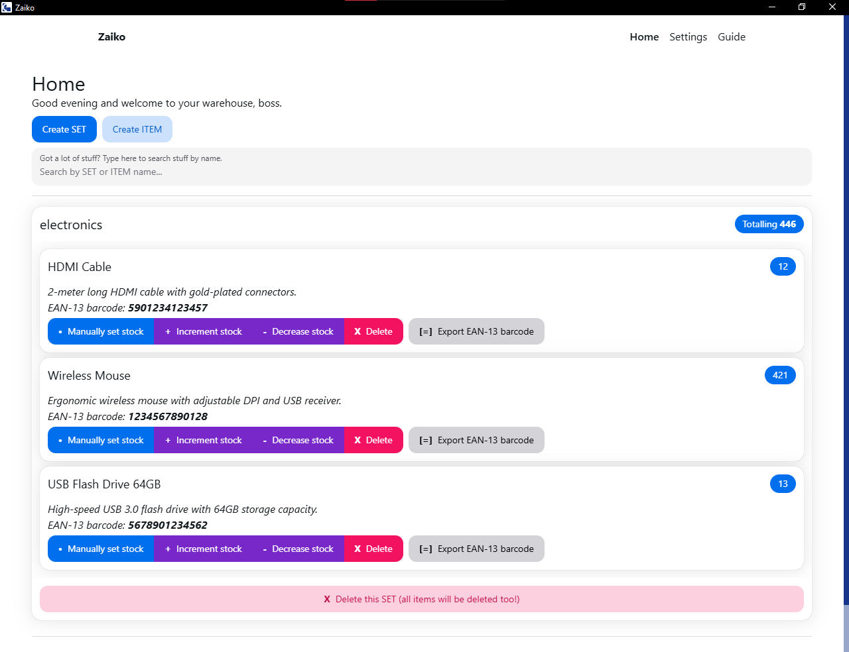Decrease stock of HDMI Cable
This screenshot has width=849, height=652.
[298, 331]
